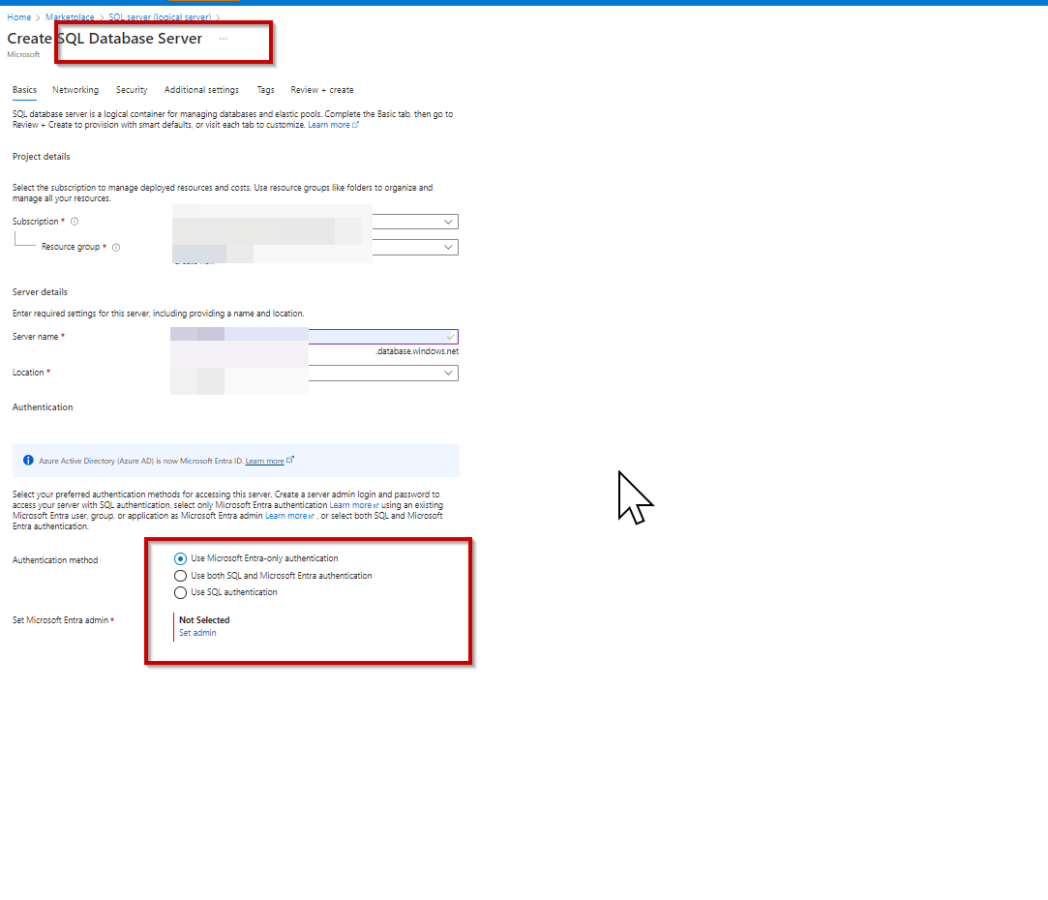The image size is (1048, 900).
Task: Click the Project details heading
Action: (42, 157)
